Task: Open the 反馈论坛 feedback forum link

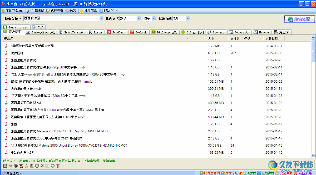Action: pyautogui.click(x=229, y=173)
